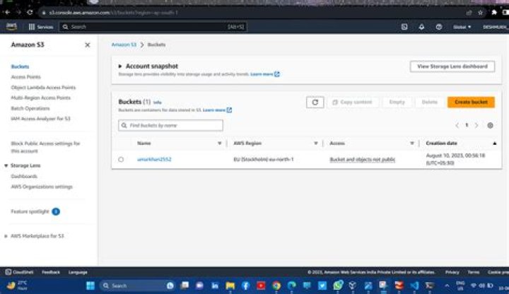Show hidden system tray icons
The width and height of the screenshot is (509, 294).
coord(447,286)
